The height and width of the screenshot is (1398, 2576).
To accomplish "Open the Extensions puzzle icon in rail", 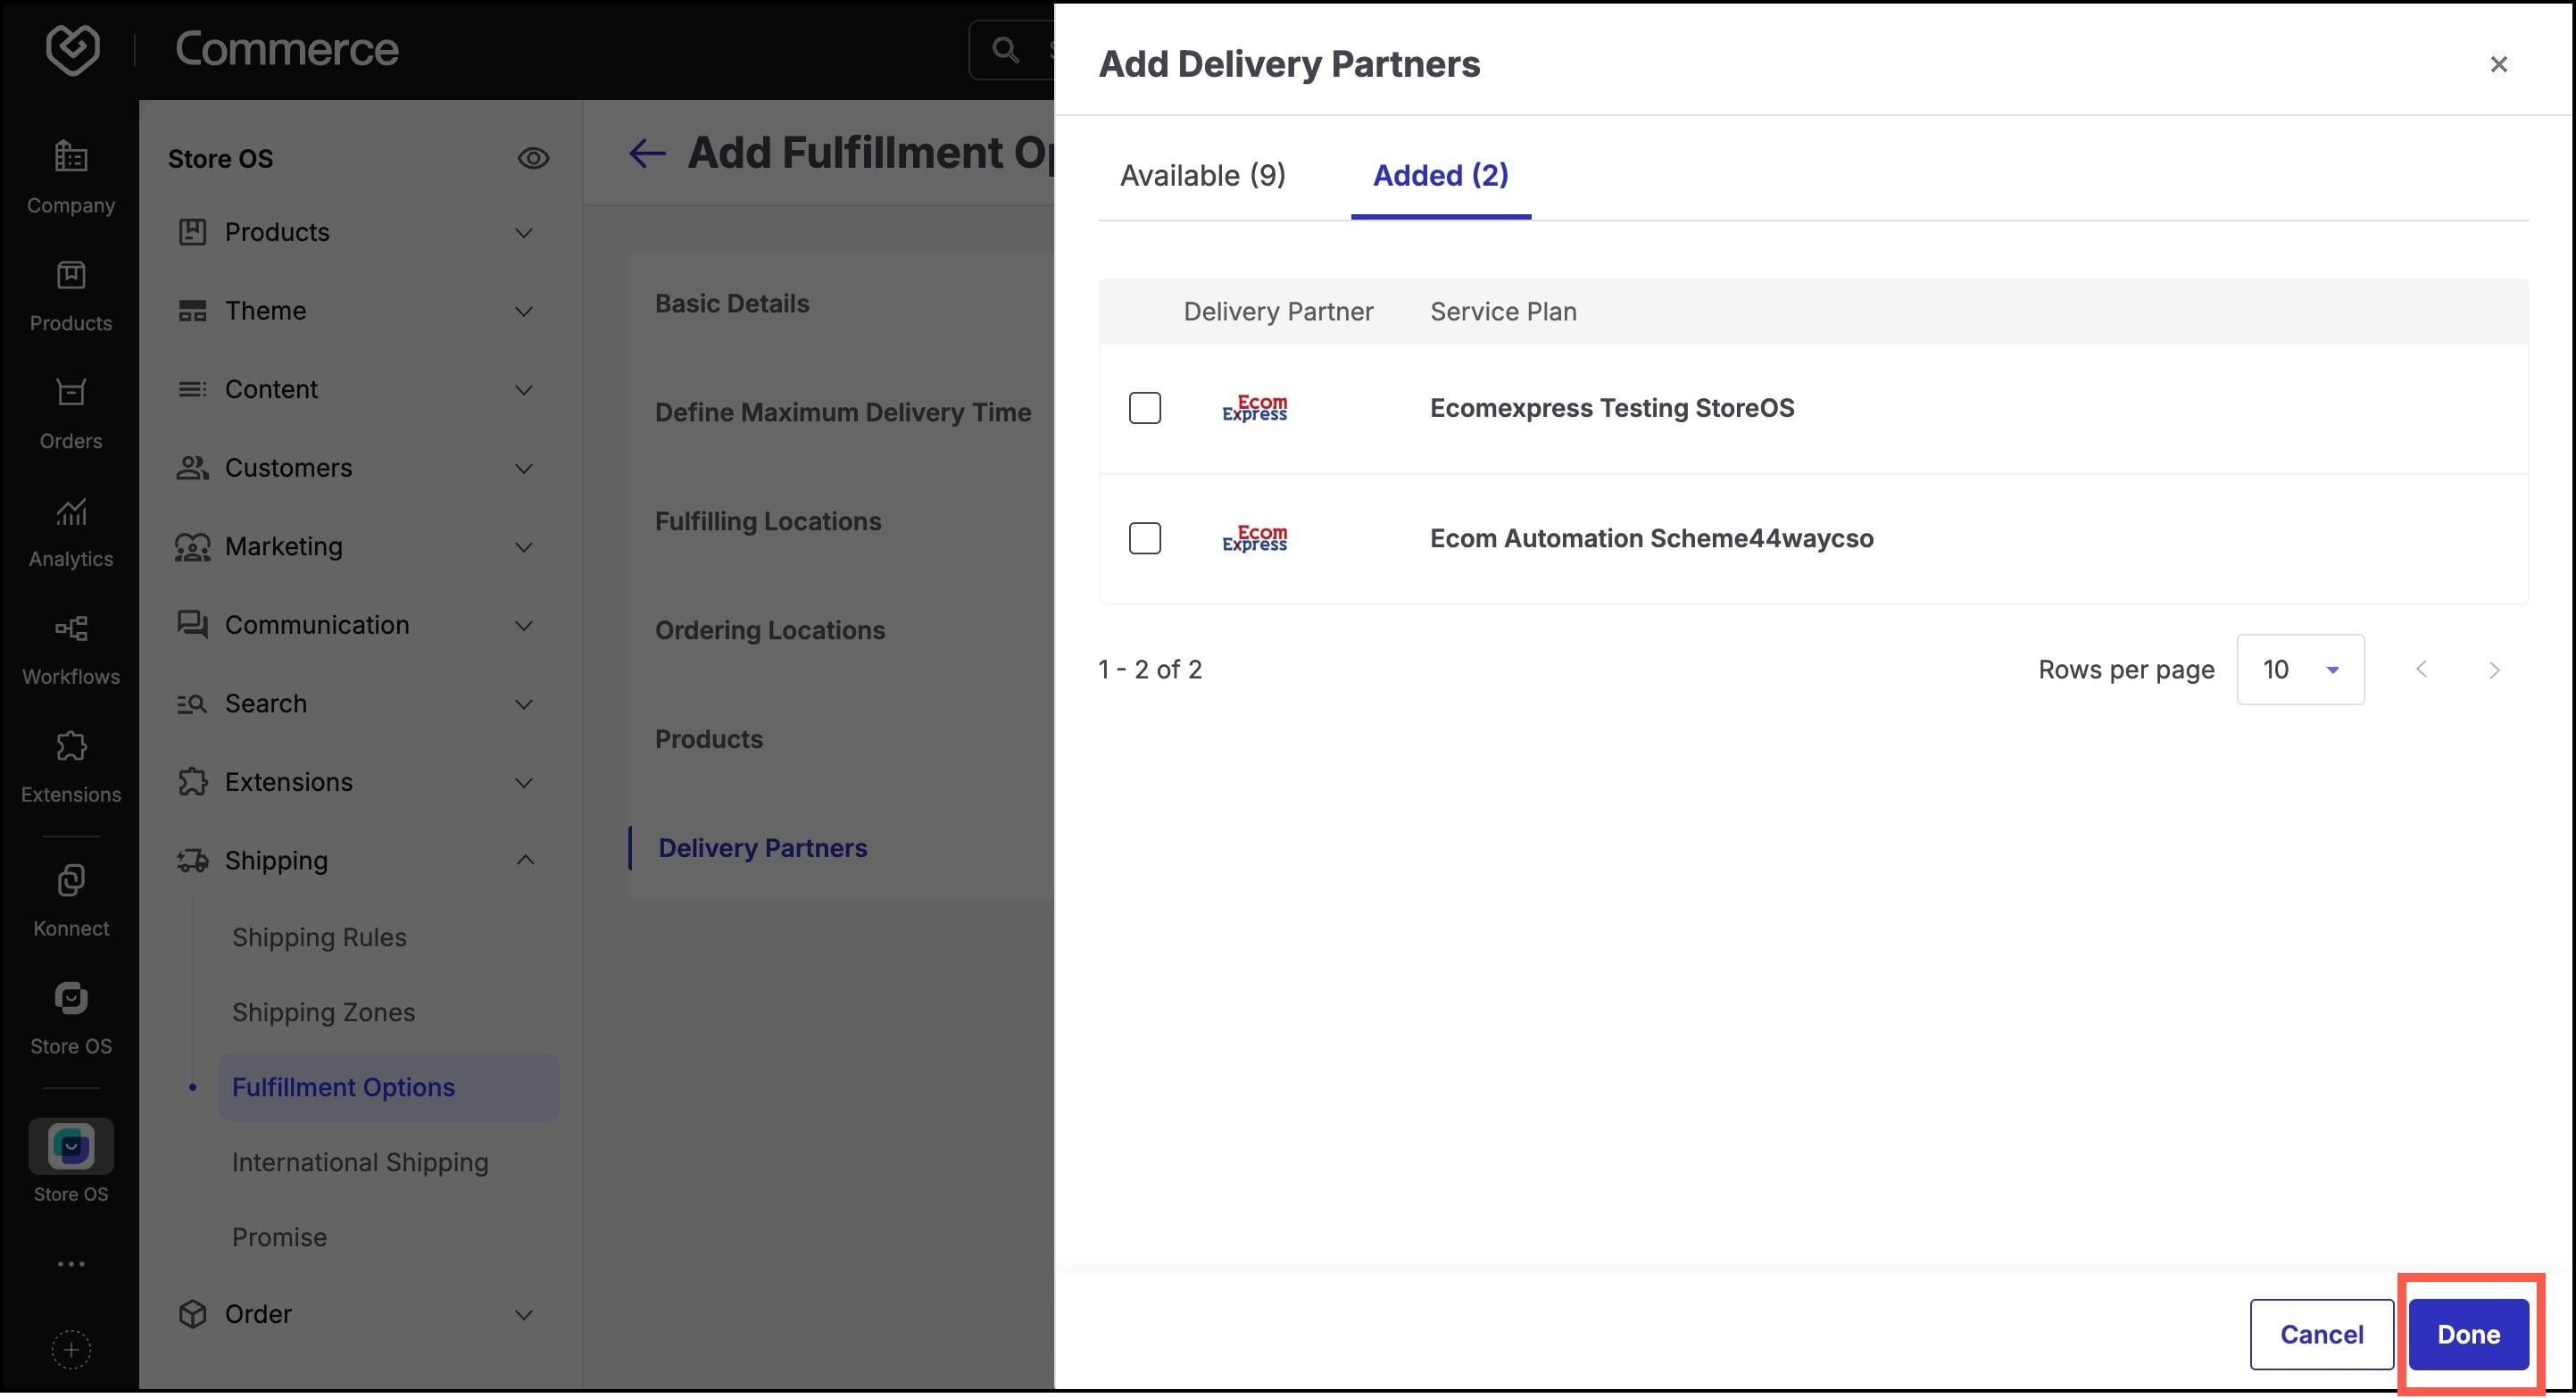I will [x=71, y=747].
